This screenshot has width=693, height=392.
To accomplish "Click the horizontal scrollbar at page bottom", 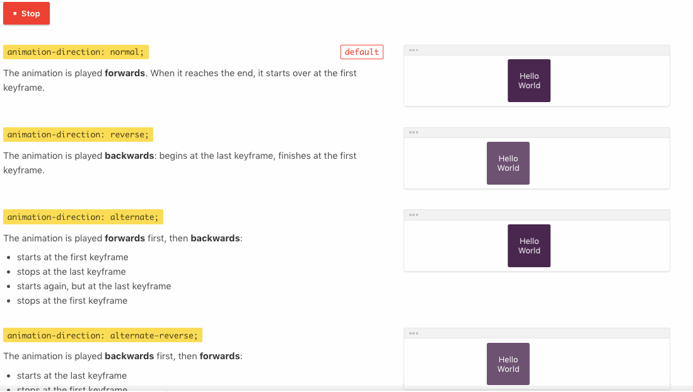I will [346, 389].
